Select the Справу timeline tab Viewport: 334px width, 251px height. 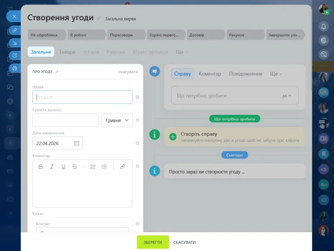(x=183, y=74)
